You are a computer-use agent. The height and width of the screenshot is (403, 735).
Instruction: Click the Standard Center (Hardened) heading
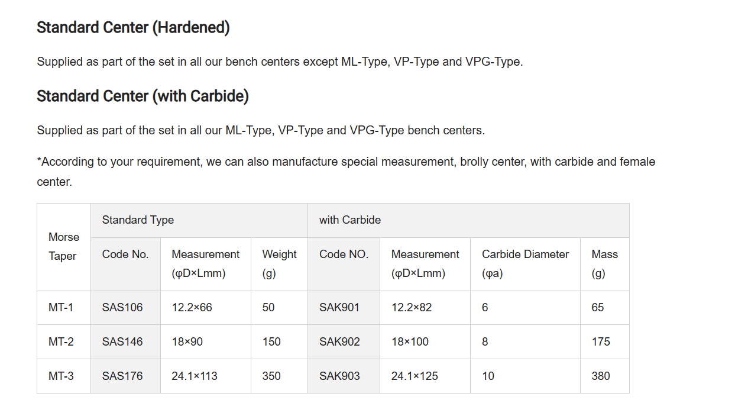pyautogui.click(x=133, y=27)
